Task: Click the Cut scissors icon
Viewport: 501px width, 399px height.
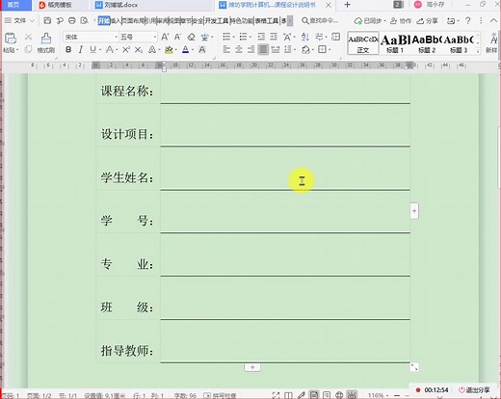Action: (x=28, y=37)
